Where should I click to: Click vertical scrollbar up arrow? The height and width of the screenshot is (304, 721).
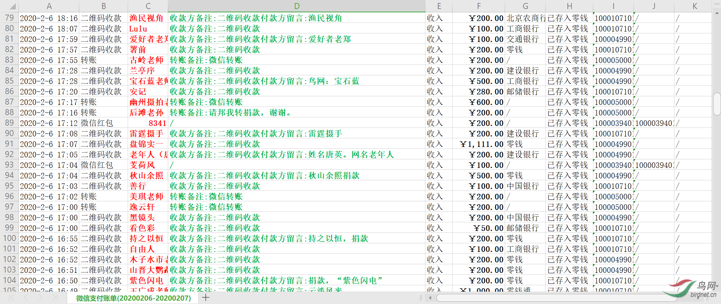(716, 13)
